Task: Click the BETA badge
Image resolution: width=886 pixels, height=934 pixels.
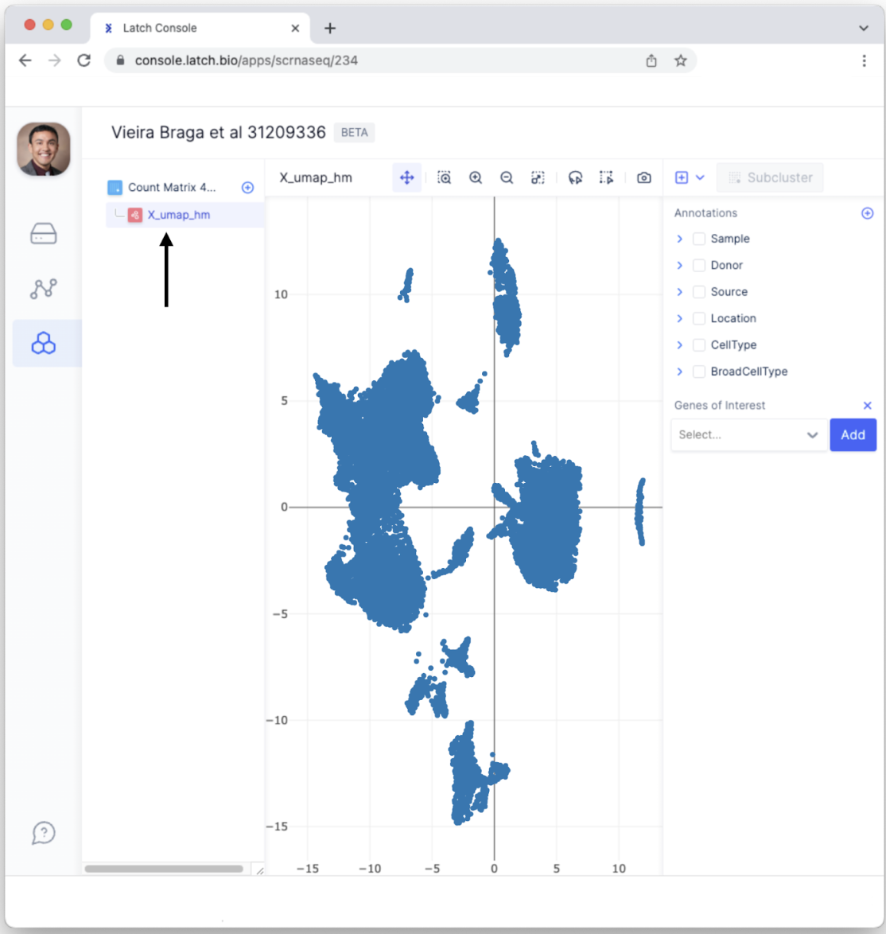Action: pos(354,132)
